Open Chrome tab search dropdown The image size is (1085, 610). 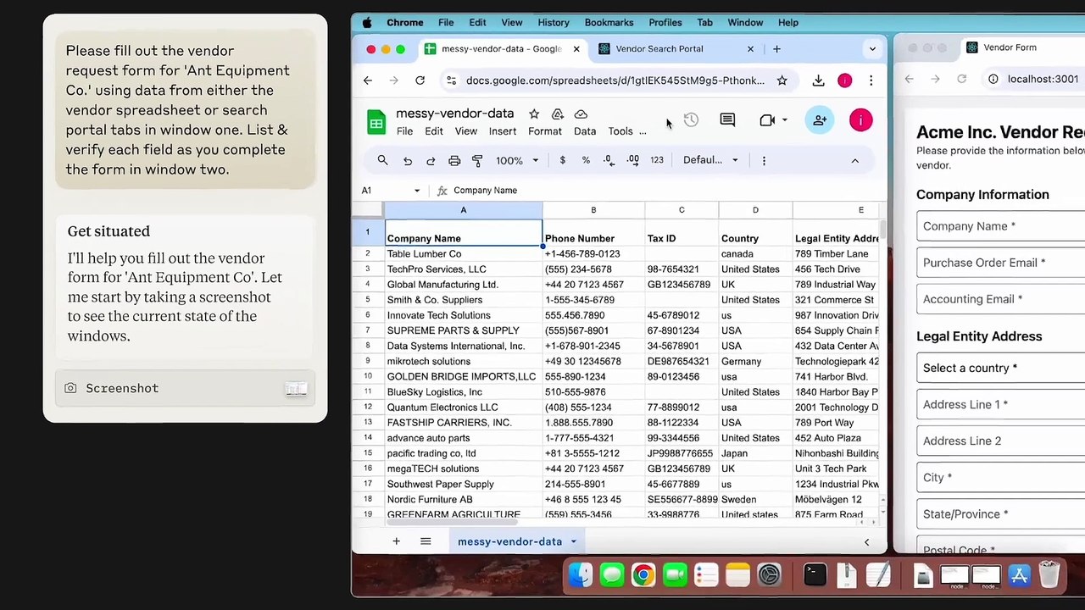tap(872, 49)
